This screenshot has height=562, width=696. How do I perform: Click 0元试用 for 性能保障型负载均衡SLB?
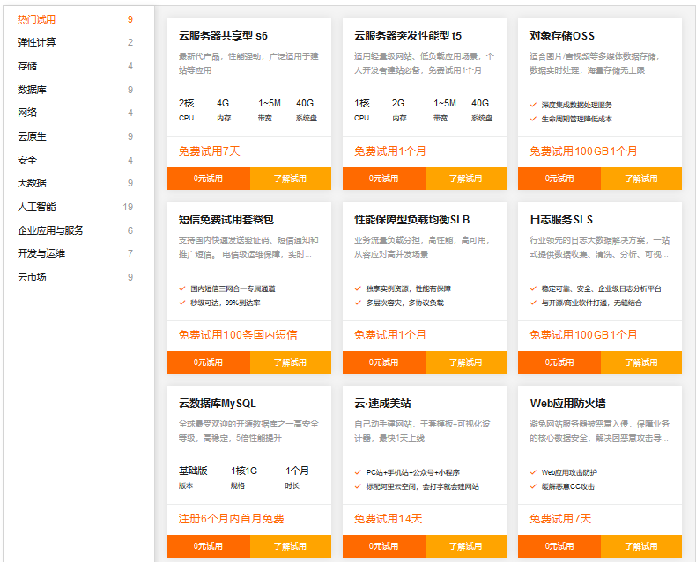(x=384, y=362)
